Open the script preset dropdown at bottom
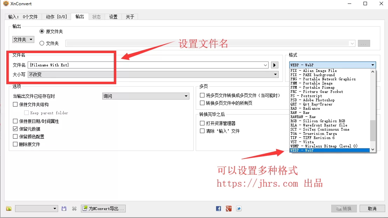The image size is (388, 218). 37,209
